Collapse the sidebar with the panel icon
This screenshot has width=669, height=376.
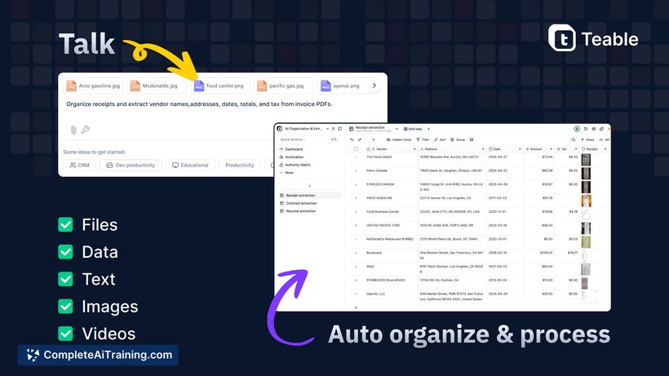tap(340, 129)
